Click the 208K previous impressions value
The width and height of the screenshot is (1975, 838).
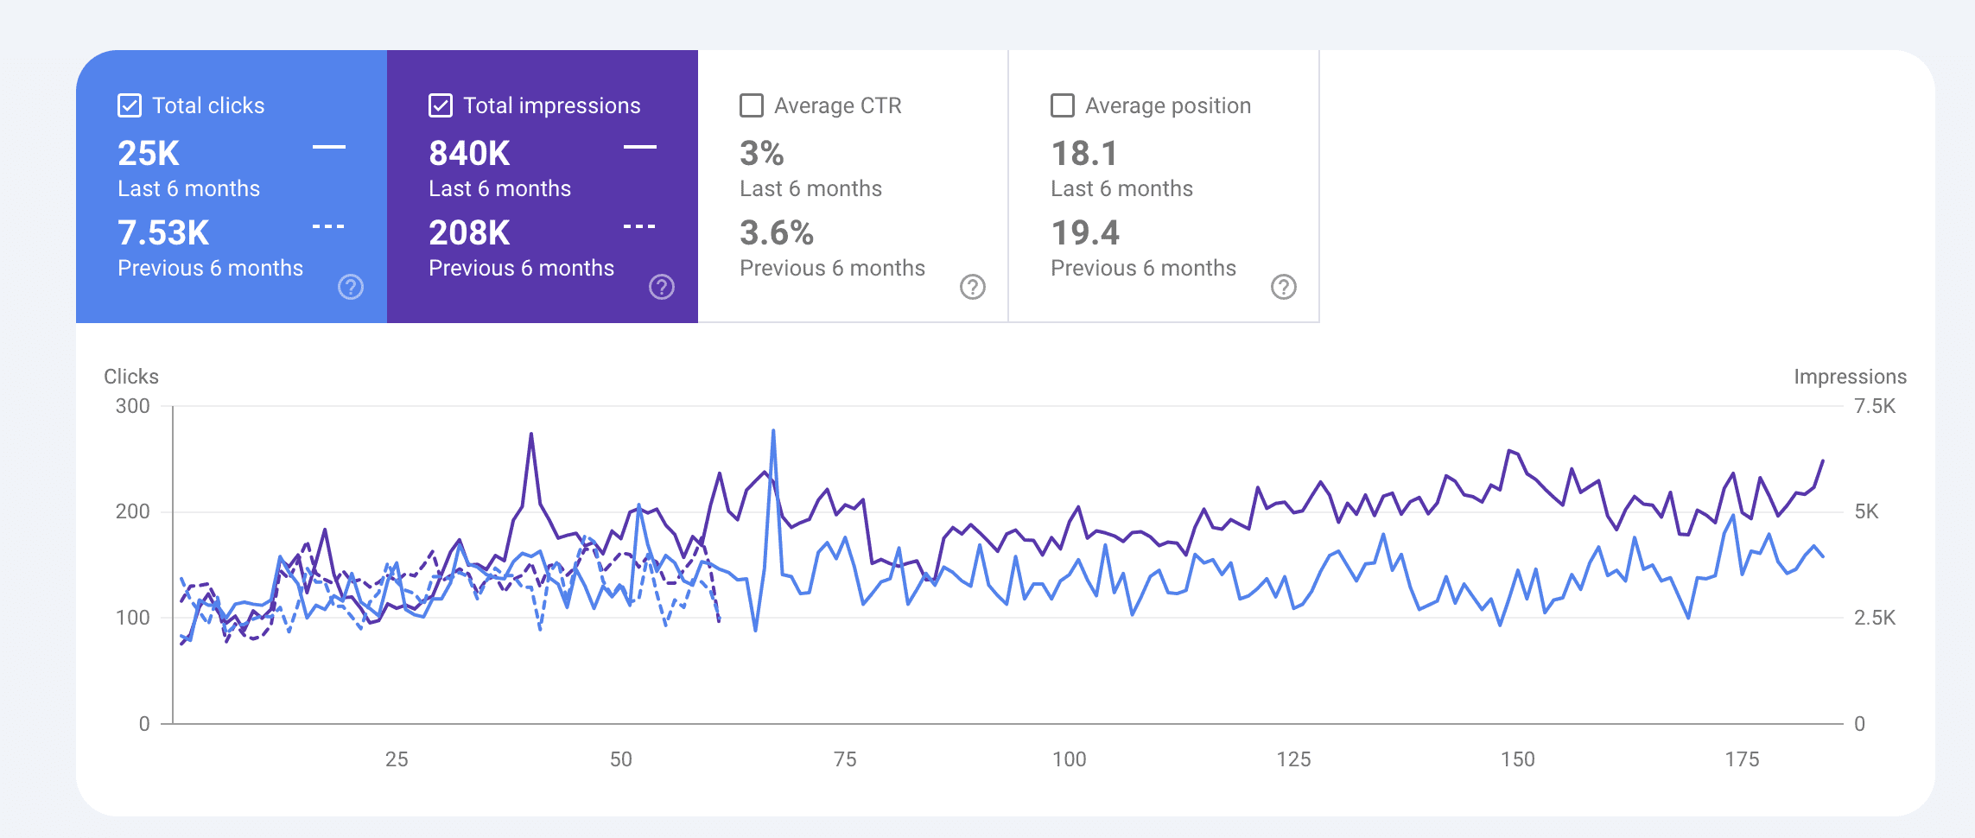(469, 233)
